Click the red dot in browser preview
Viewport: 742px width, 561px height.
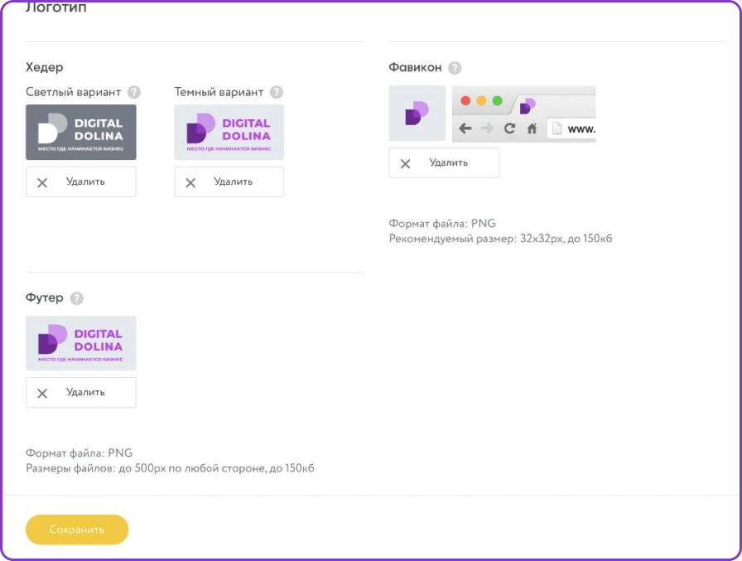[465, 101]
